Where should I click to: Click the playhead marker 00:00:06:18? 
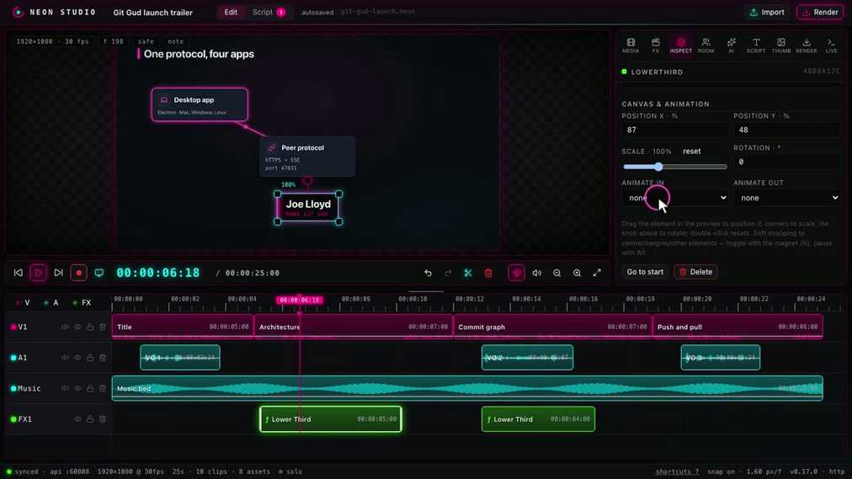(x=300, y=300)
